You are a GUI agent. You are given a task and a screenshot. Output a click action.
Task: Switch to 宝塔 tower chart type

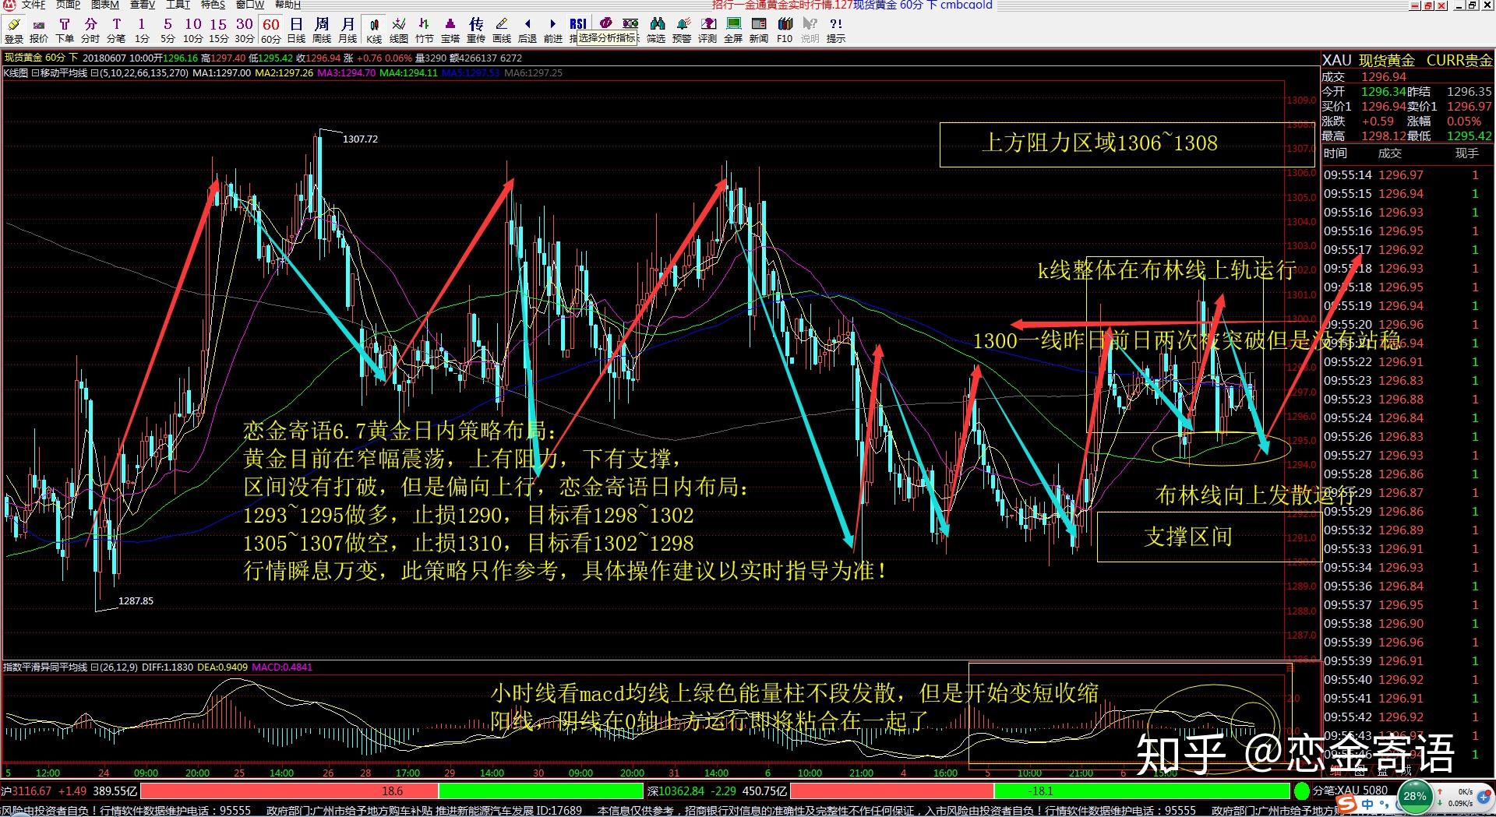450,30
